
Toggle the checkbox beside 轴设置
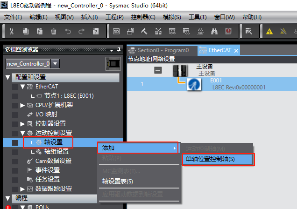pyautogui.click(x=15, y=142)
